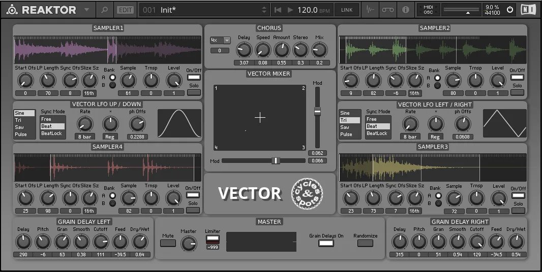Click the NI logo icon
Viewport: 542px width, 272px height.
coord(528,10)
